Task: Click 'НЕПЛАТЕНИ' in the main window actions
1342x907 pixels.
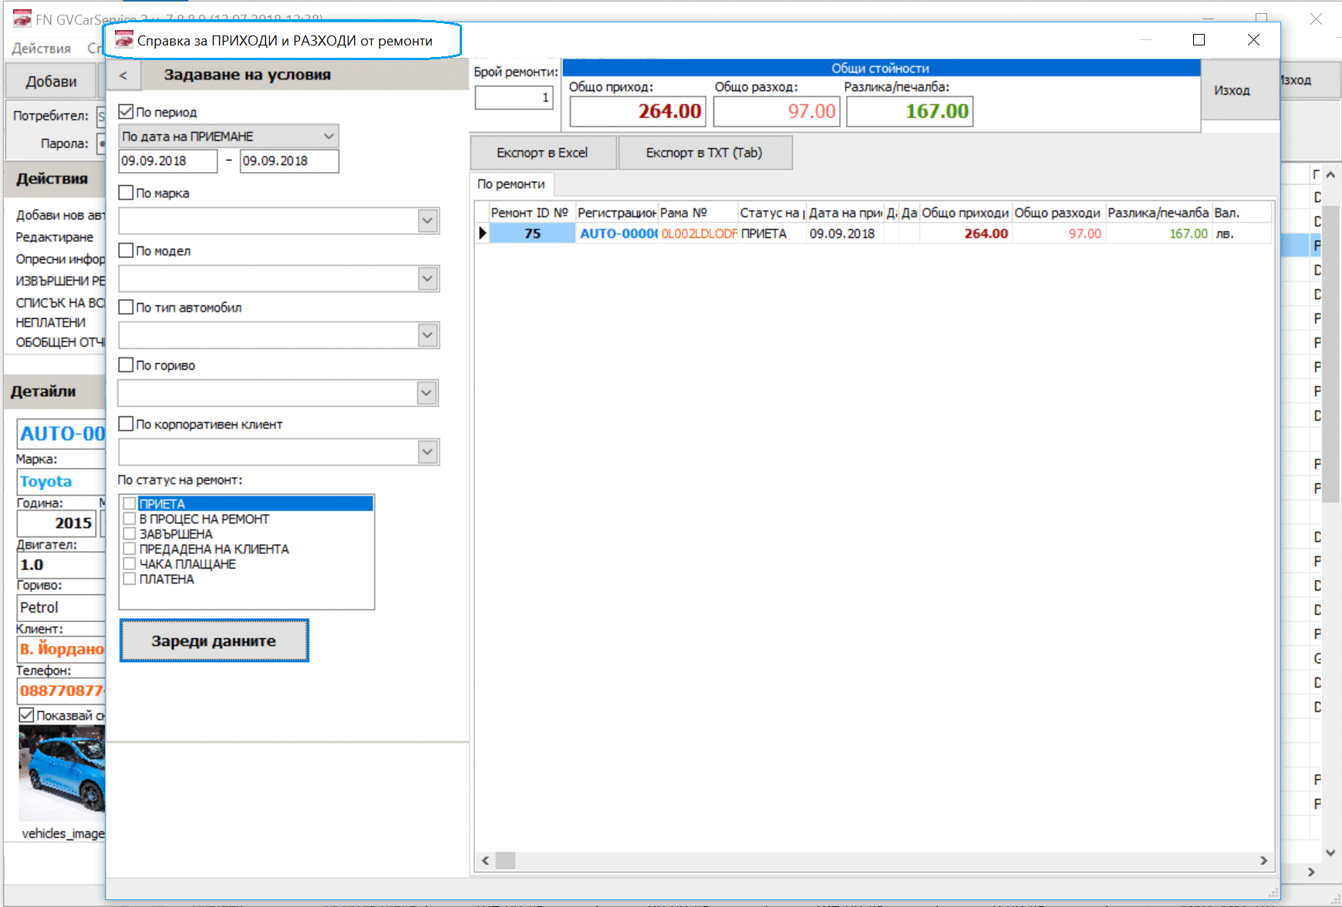Action: pos(51,322)
